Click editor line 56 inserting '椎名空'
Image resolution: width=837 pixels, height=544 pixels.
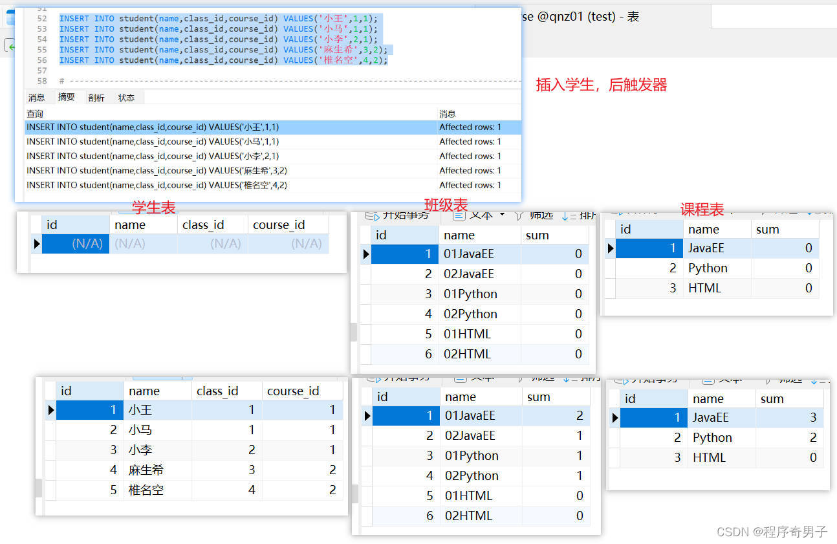pyautogui.click(x=223, y=60)
